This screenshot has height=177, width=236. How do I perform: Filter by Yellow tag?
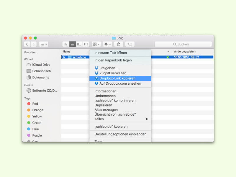(x=34, y=116)
